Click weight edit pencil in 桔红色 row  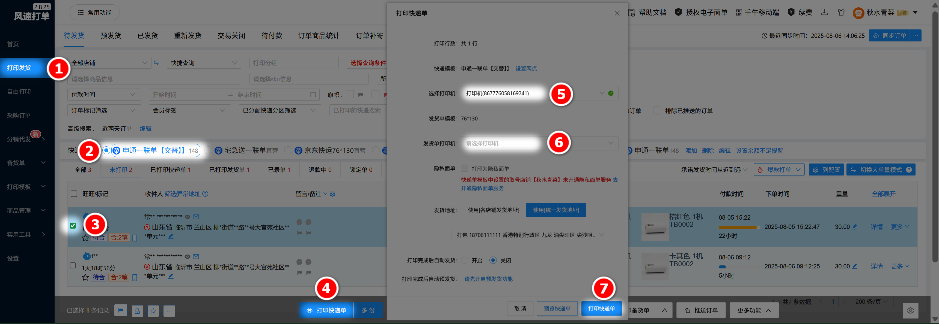coord(854,226)
